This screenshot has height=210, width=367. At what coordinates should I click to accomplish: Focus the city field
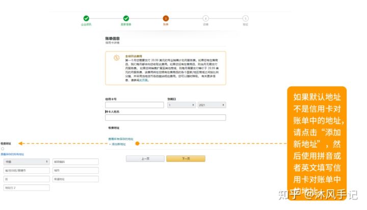(75, 170)
